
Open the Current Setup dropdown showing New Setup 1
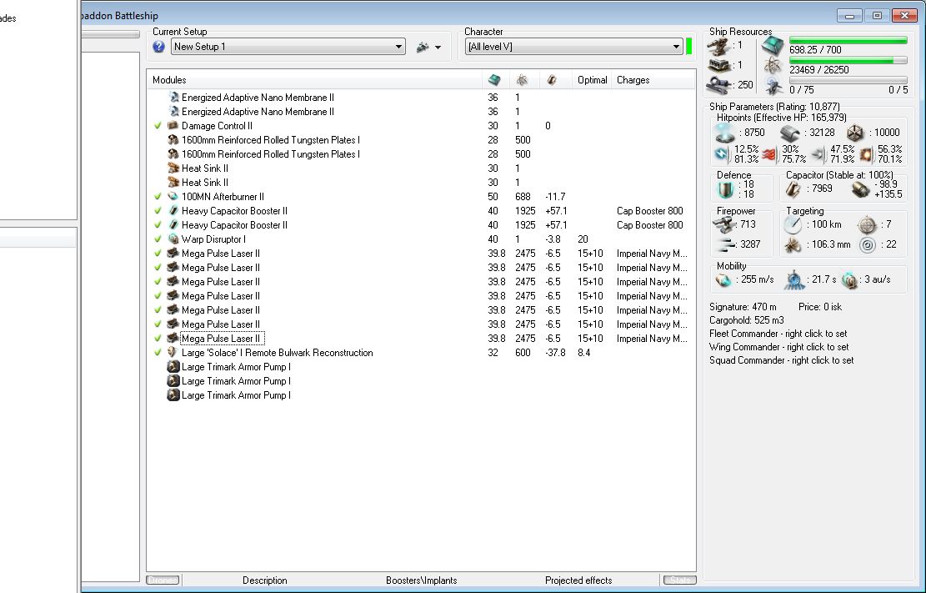coord(288,47)
